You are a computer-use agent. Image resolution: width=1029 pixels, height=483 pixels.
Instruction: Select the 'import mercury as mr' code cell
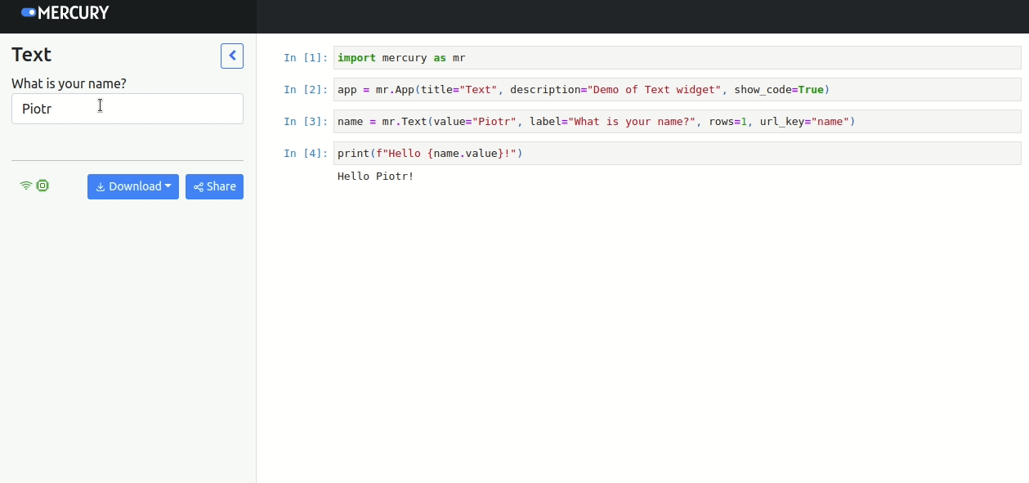click(677, 58)
